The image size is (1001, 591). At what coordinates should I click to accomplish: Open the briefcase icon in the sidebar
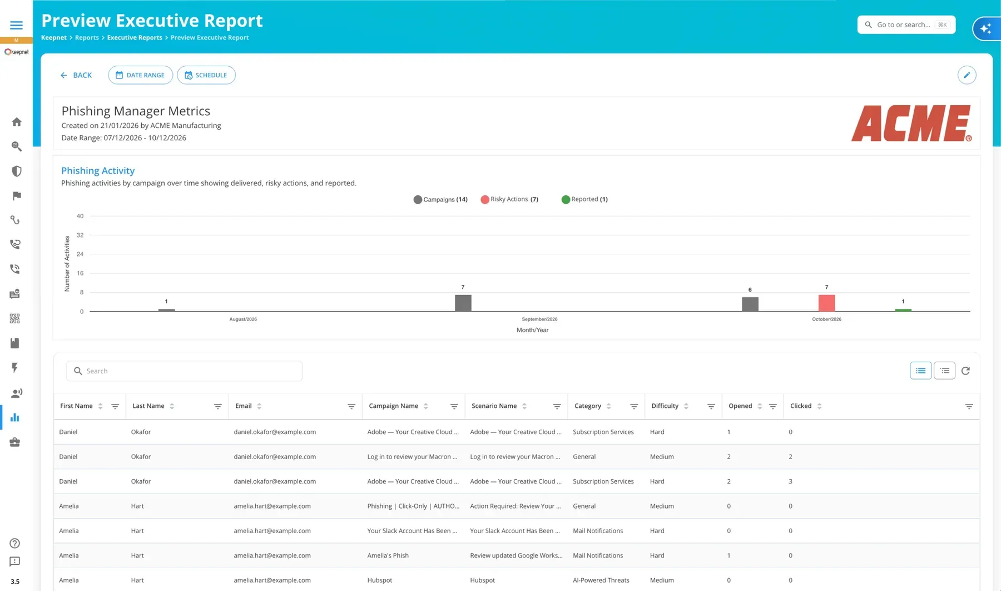15,442
